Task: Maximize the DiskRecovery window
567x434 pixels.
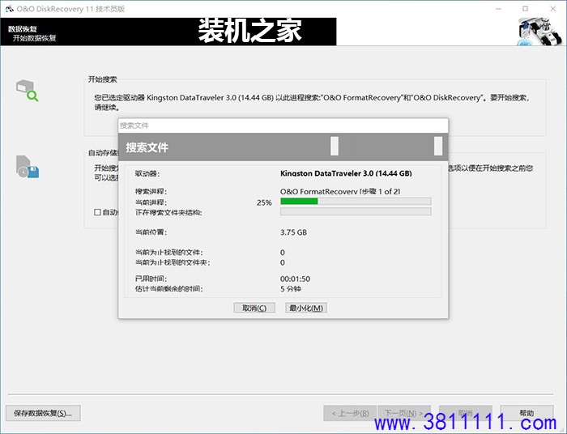Action: tap(525, 9)
